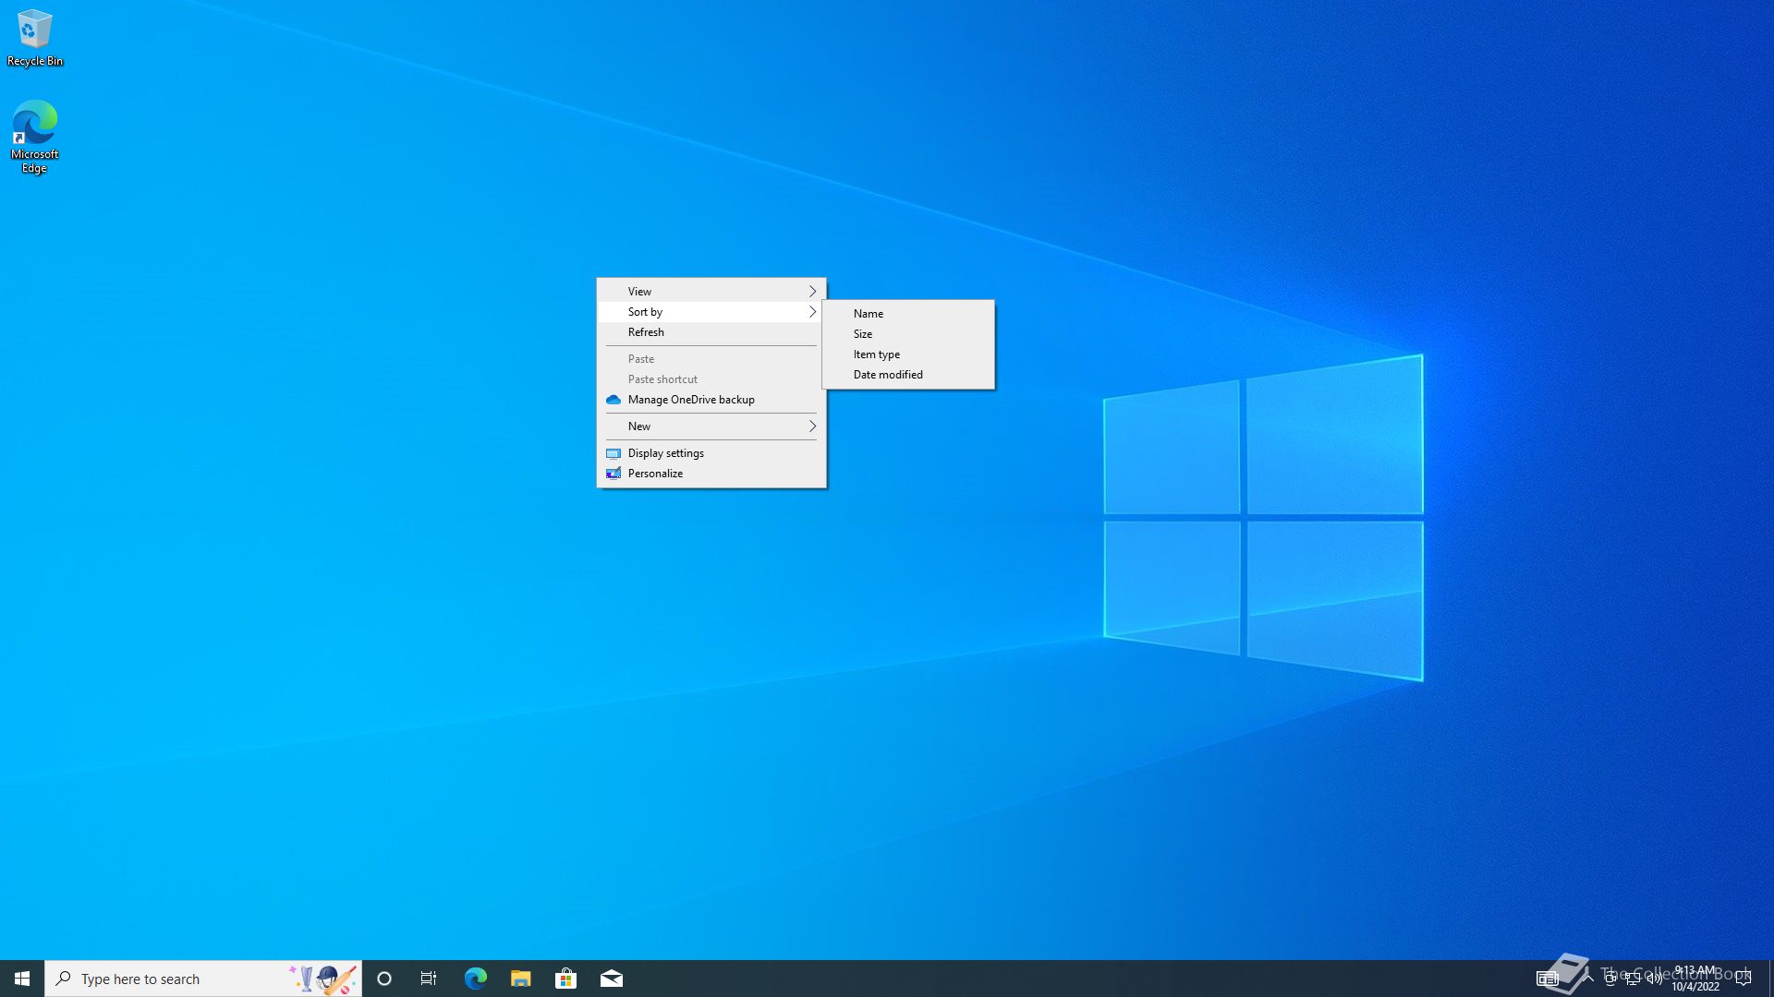1774x997 pixels.
Task: Click Refresh in the context menu
Action: tap(646, 332)
